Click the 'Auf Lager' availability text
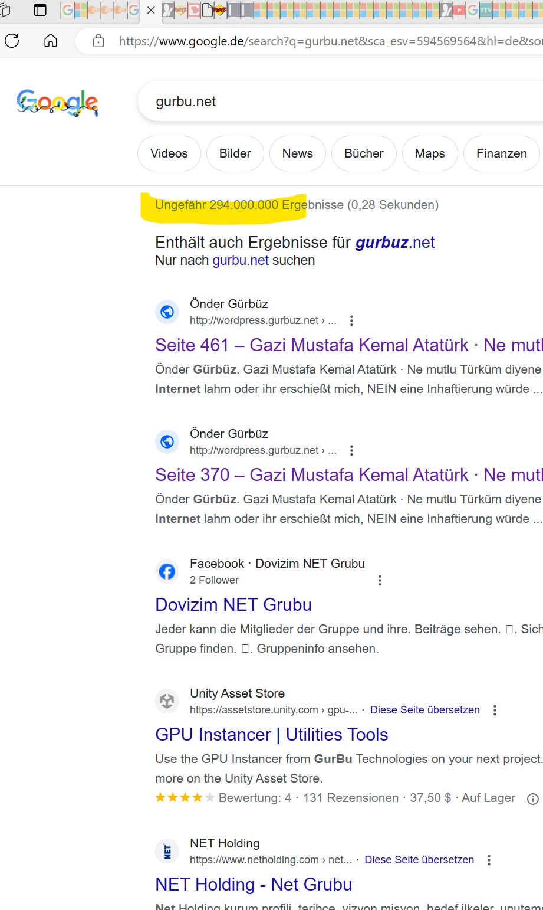This screenshot has width=543, height=910. click(488, 798)
